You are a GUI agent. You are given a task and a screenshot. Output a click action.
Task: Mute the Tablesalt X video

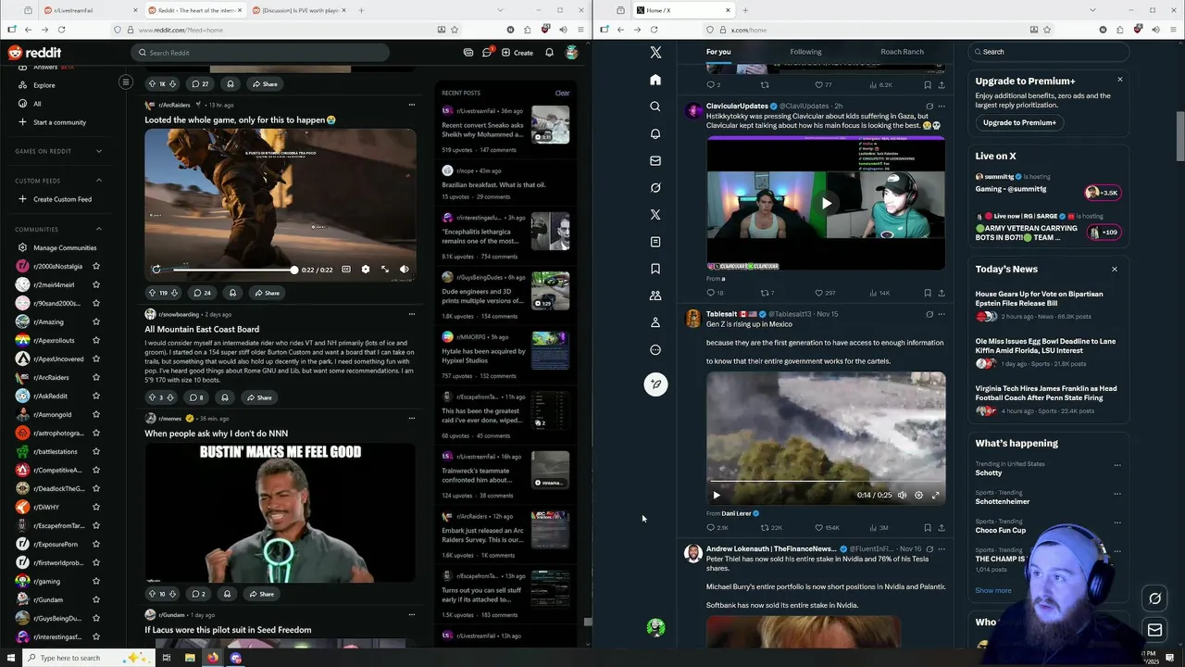[902, 495]
